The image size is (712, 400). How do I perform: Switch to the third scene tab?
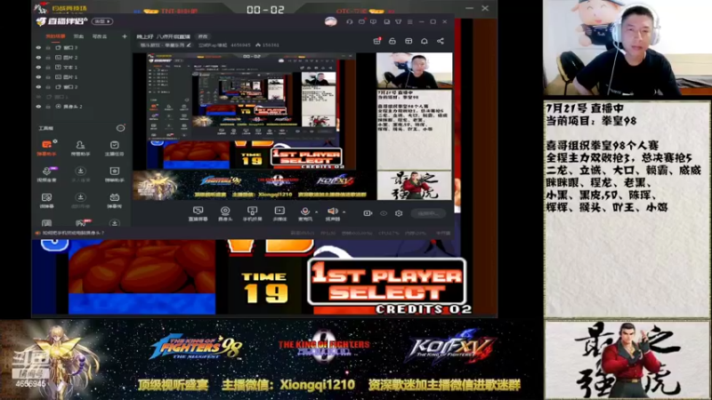tap(100, 36)
